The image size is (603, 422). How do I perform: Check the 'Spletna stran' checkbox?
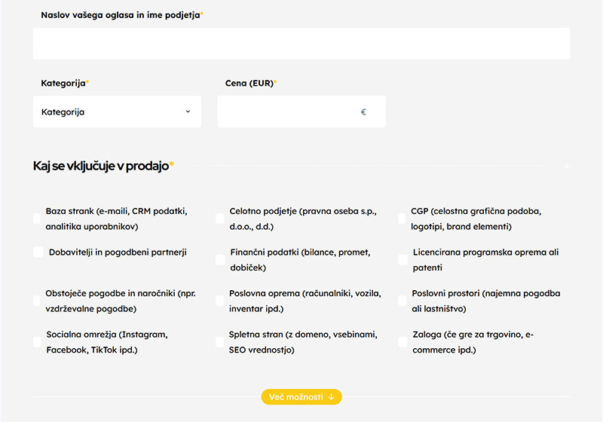pos(220,342)
